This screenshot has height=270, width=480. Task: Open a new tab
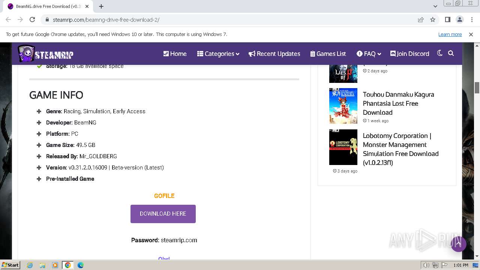point(101,6)
